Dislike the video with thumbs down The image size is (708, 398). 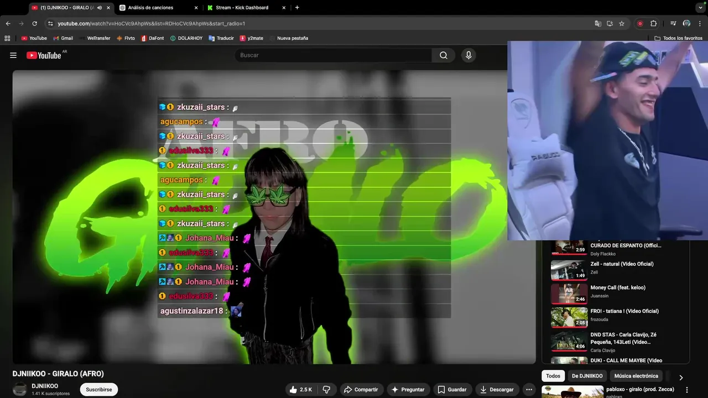pos(326,390)
